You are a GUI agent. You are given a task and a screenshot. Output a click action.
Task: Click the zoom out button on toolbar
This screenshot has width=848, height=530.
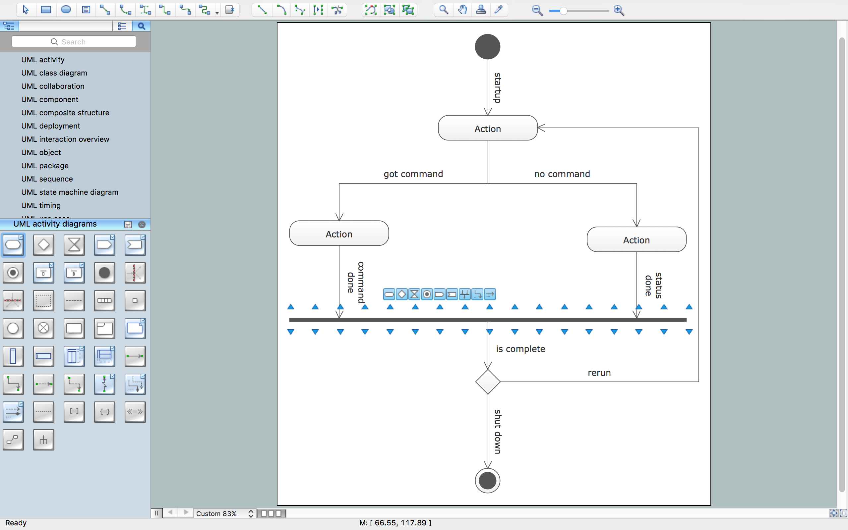coord(536,10)
